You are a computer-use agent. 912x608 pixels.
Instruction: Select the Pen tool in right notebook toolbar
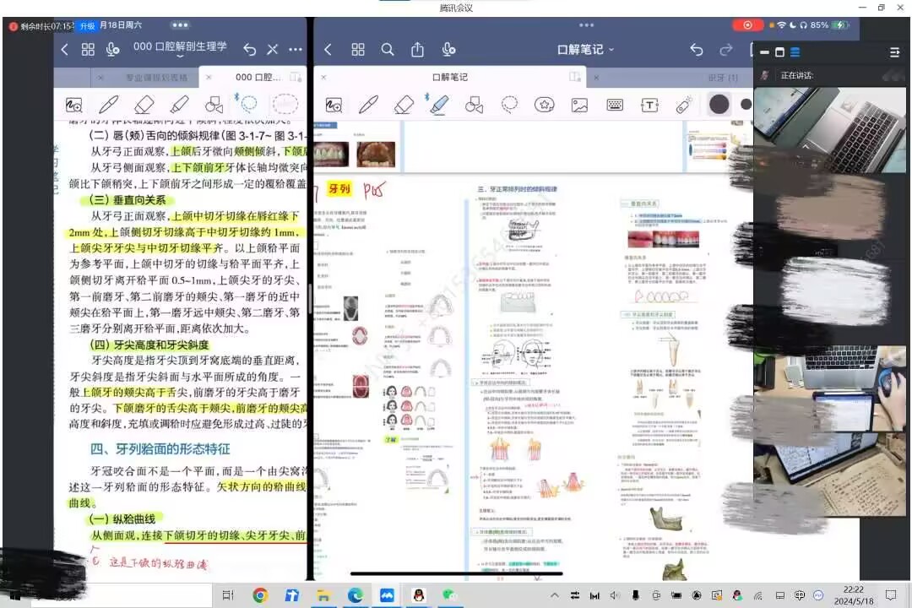click(x=368, y=105)
